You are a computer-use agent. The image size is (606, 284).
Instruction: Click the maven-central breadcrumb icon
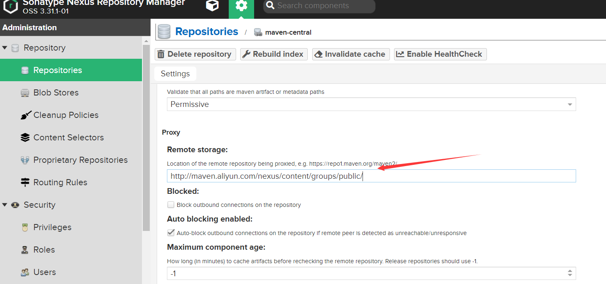(258, 32)
